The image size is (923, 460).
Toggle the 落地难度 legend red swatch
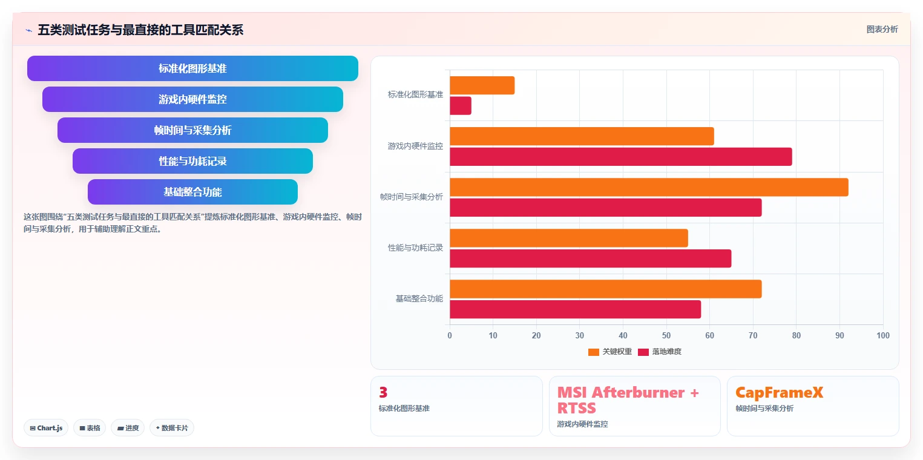click(643, 352)
